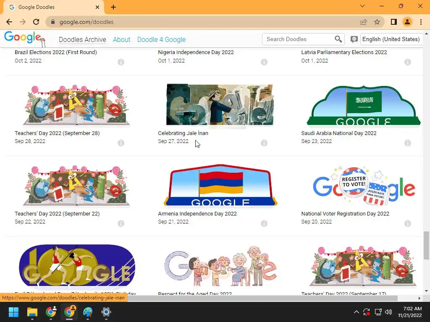Show info for Saudi Arabia National Day

pyautogui.click(x=408, y=143)
